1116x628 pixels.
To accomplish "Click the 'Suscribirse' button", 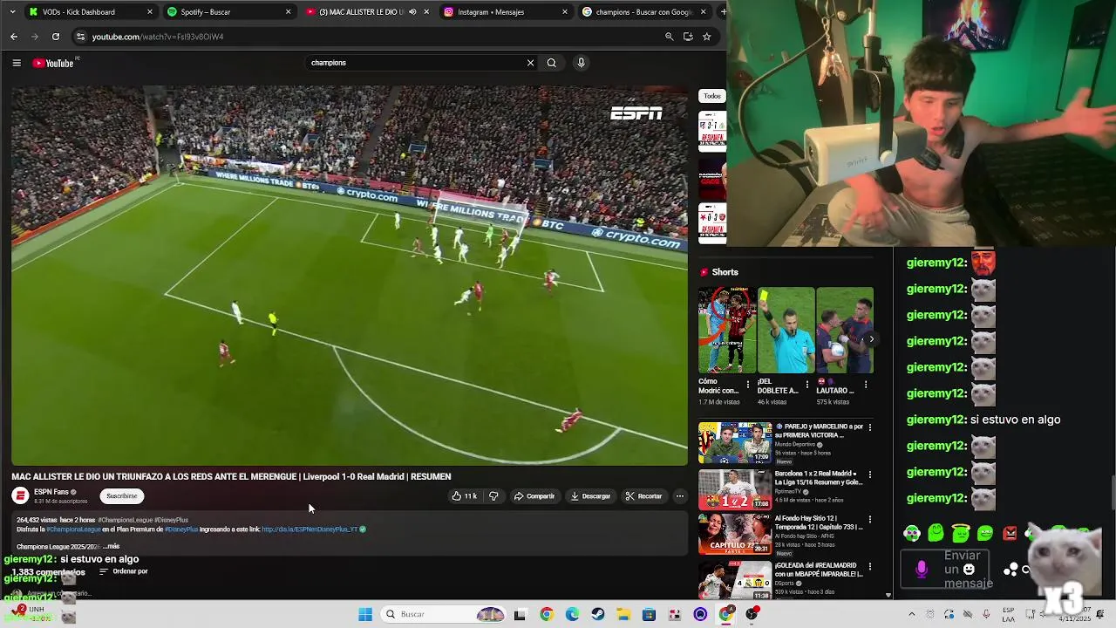I will pyautogui.click(x=122, y=496).
